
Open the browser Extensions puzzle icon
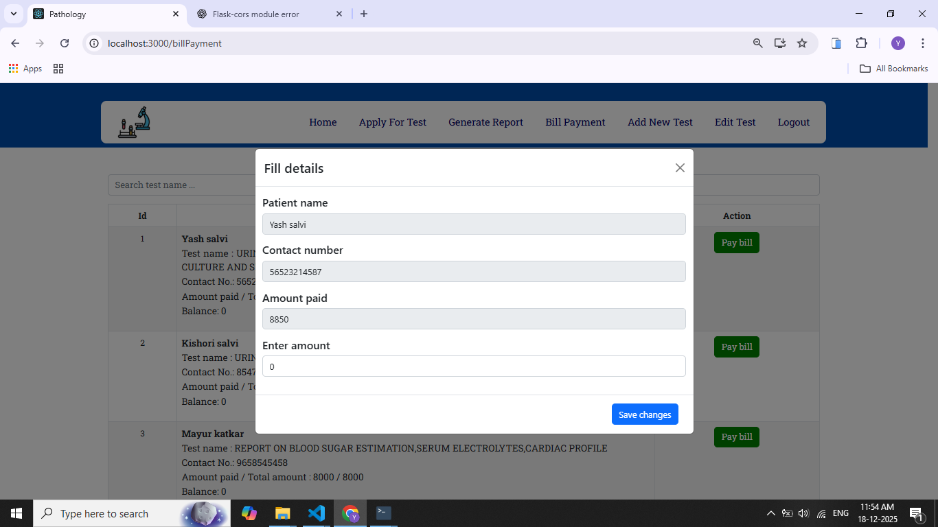pyautogui.click(x=861, y=43)
